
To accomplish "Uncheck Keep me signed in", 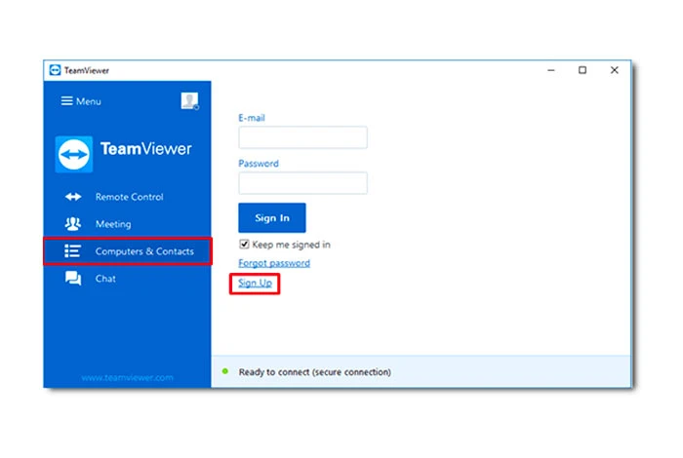I will point(244,244).
